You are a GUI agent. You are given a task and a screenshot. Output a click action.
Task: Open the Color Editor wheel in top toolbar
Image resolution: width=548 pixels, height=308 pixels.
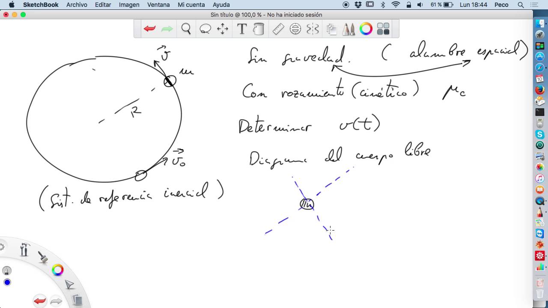(366, 29)
